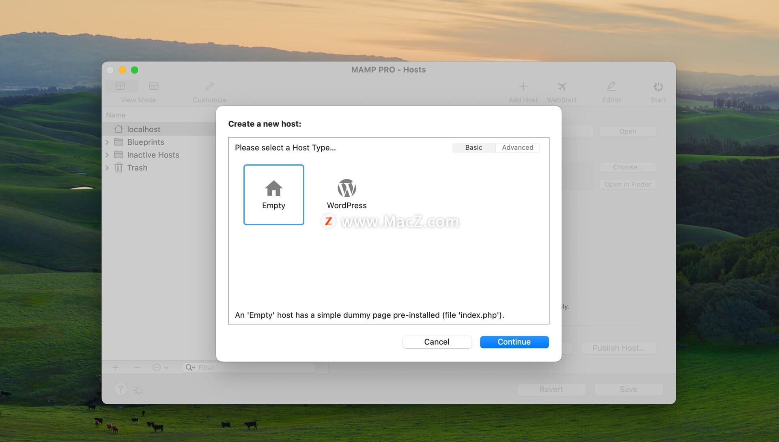Click the Cancel button
Viewport: 779px width, 442px height.
click(437, 342)
